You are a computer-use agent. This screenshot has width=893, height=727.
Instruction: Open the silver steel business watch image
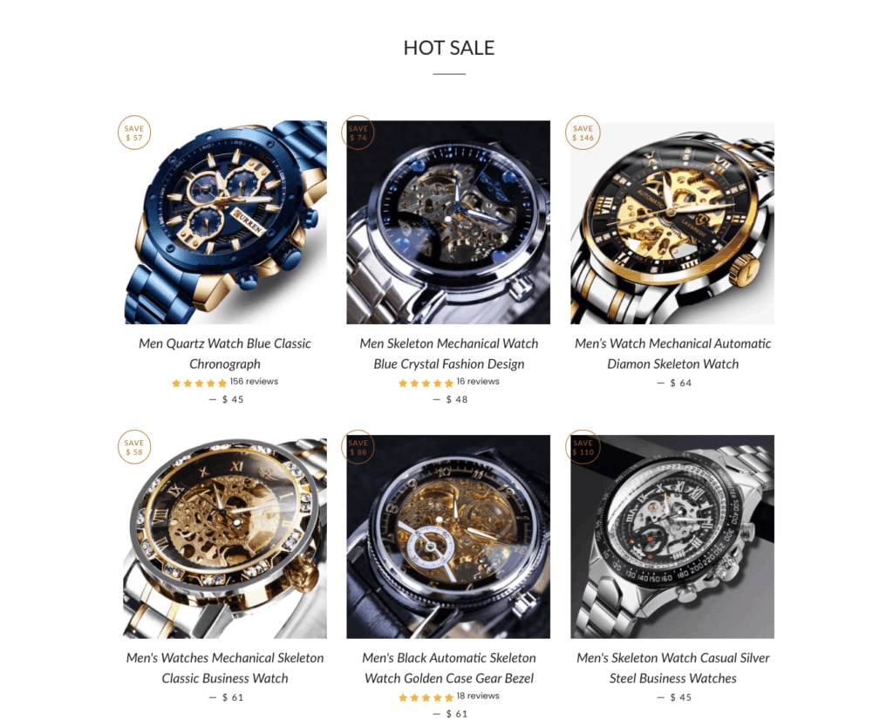[672, 537]
